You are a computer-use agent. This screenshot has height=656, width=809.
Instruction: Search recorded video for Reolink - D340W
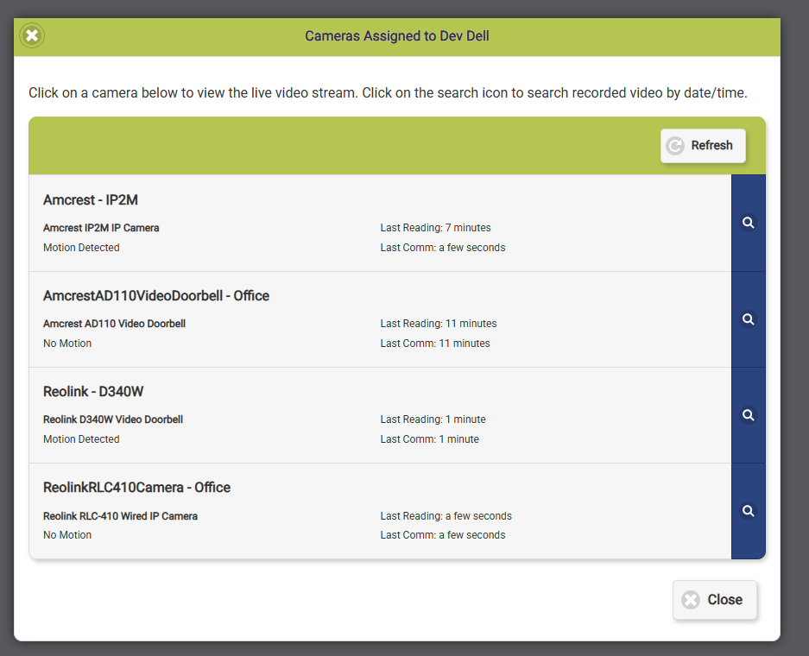pyautogui.click(x=748, y=415)
